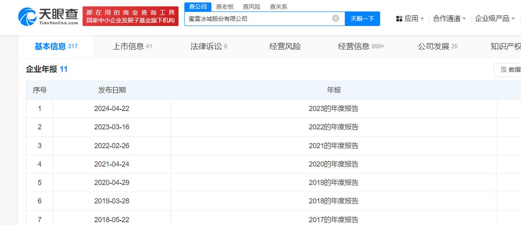Image resolution: width=521 pixels, height=225 pixels.
Task: Expand the 企业级产品 dropdown
Action: click(495, 19)
